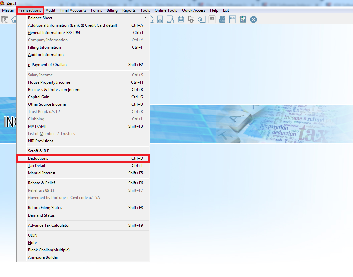The image size is (353, 277).
Task: Choose Blank Challan(Multiple) entry
Action: [x=83, y=250]
